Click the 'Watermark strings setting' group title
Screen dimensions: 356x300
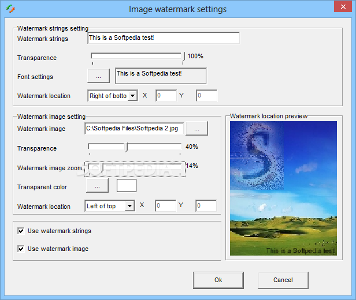click(53, 28)
